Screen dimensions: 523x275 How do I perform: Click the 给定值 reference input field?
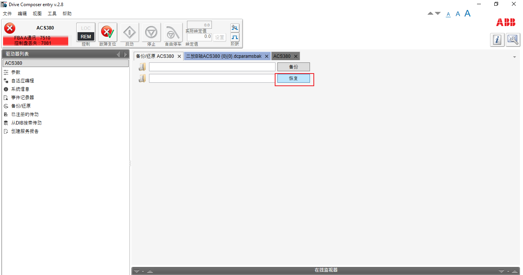point(199,37)
